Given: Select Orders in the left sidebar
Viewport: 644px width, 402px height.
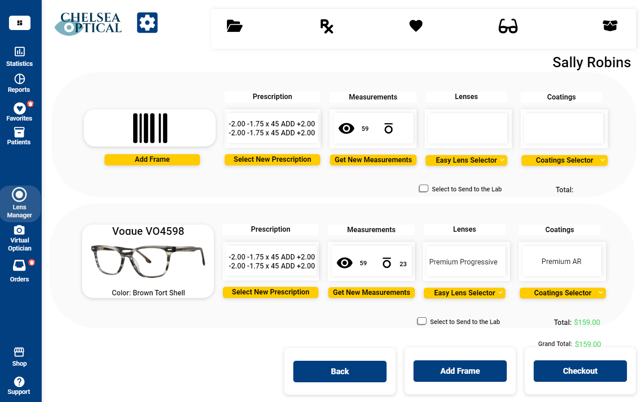Looking at the screenshot, I should [19, 269].
